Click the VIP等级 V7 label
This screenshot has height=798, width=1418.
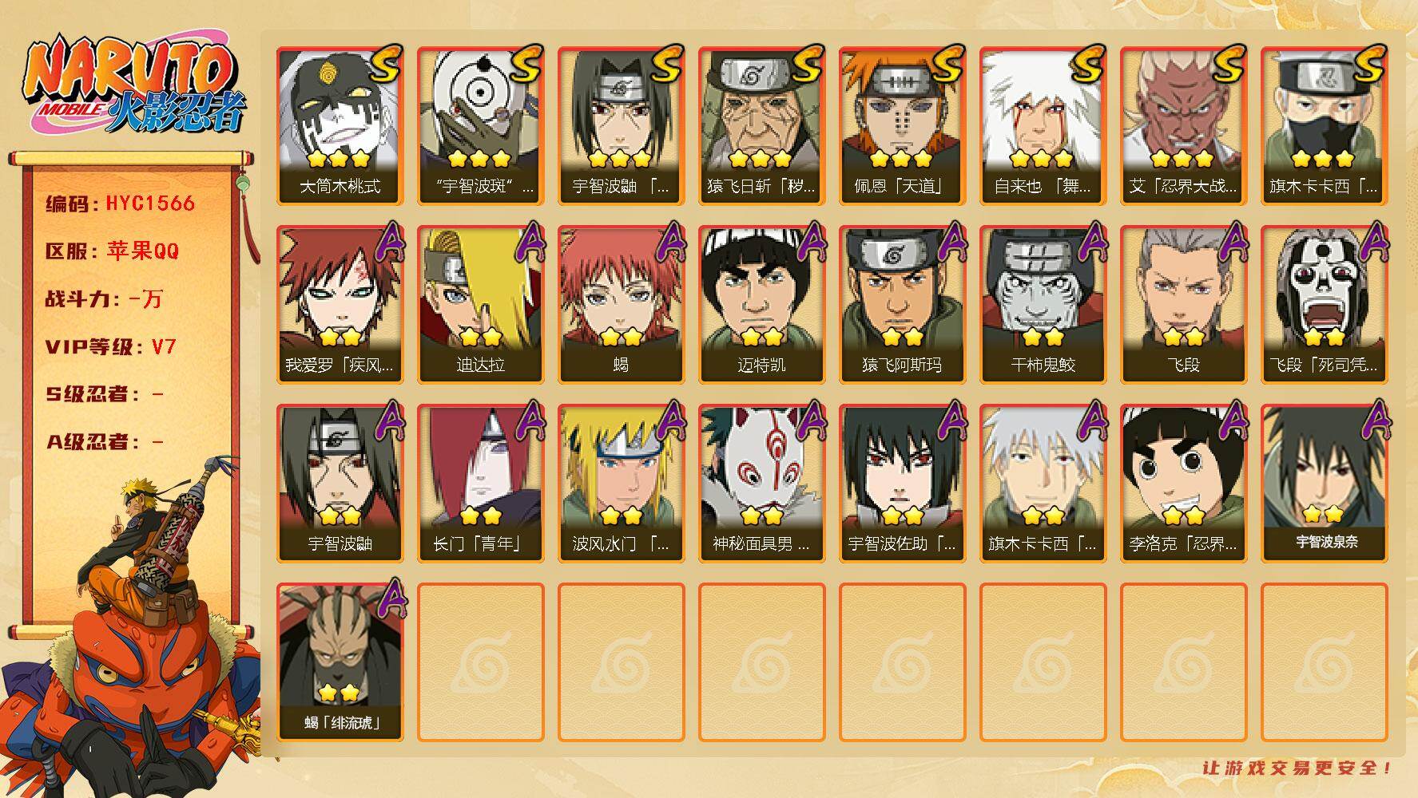[111, 347]
